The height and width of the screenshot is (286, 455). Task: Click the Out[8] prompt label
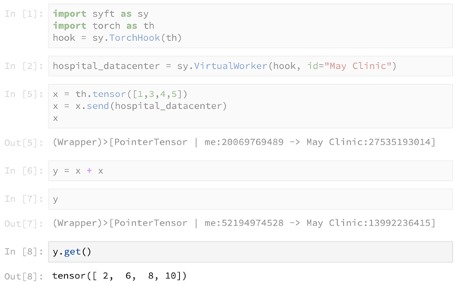pos(23,276)
